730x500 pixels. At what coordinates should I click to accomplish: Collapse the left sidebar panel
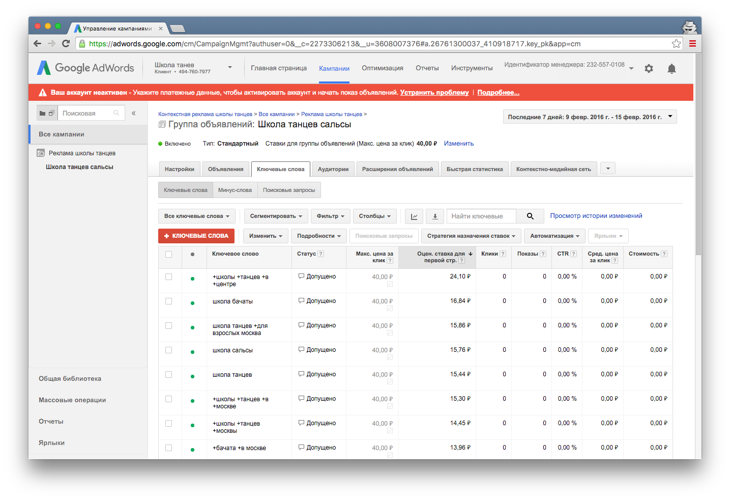click(134, 113)
